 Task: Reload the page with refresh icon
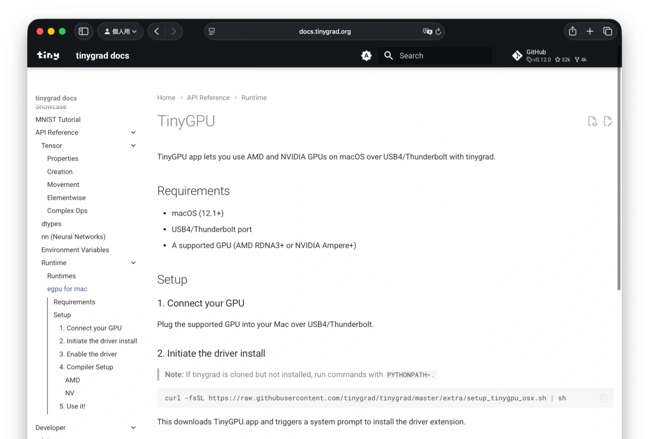439,31
